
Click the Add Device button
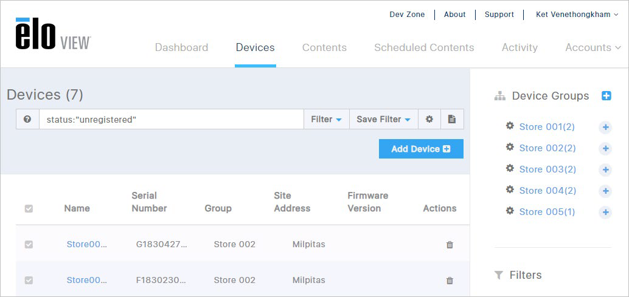coord(421,149)
